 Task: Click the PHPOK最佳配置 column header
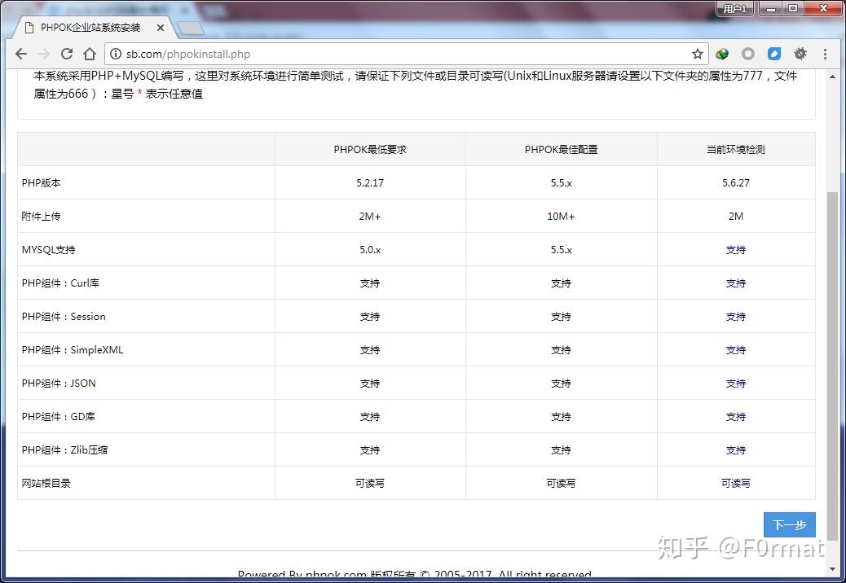[561, 149]
